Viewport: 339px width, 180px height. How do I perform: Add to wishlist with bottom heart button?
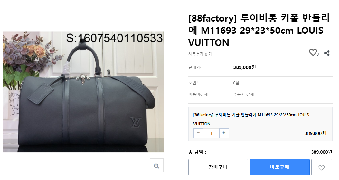point(322,167)
